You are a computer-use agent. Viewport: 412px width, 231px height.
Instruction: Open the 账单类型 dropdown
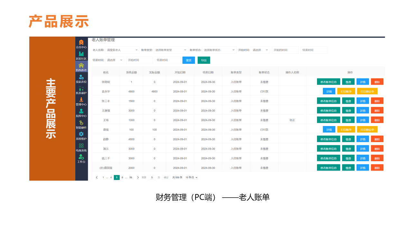coord(171,50)
